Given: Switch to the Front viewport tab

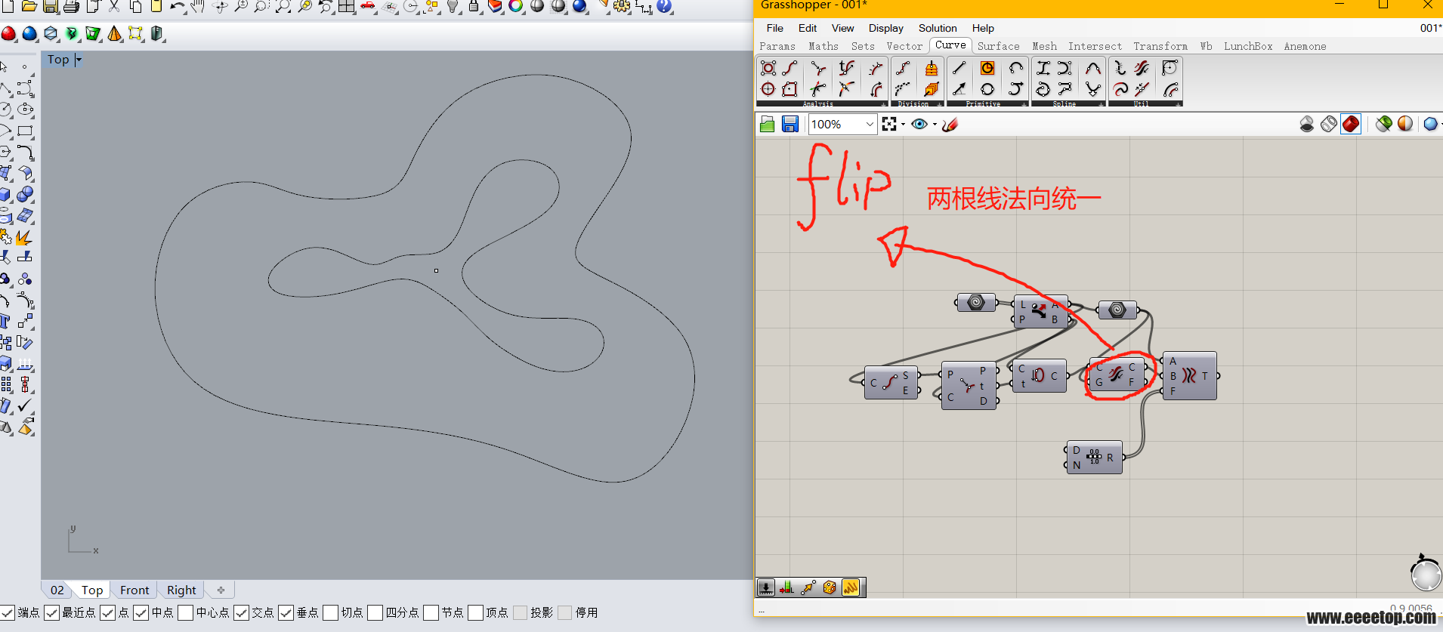Looking at the screenshot, I should point(134,590).
